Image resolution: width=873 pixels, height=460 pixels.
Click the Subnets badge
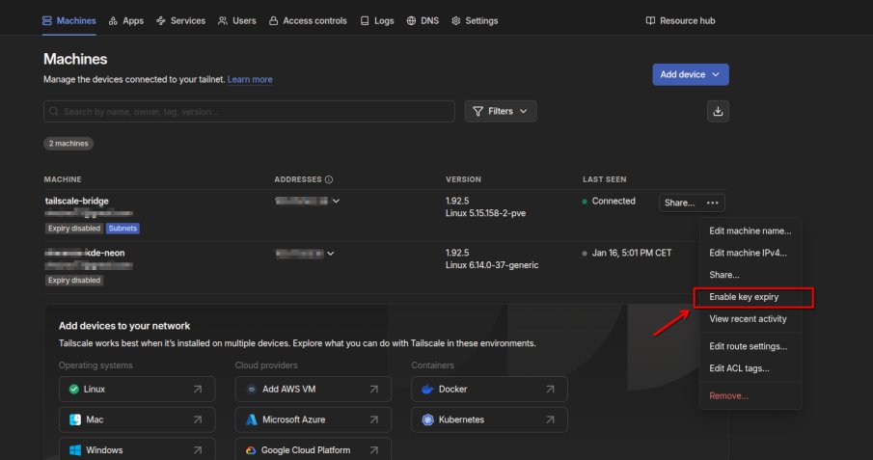pyautogui.click(x=123, y=229)
